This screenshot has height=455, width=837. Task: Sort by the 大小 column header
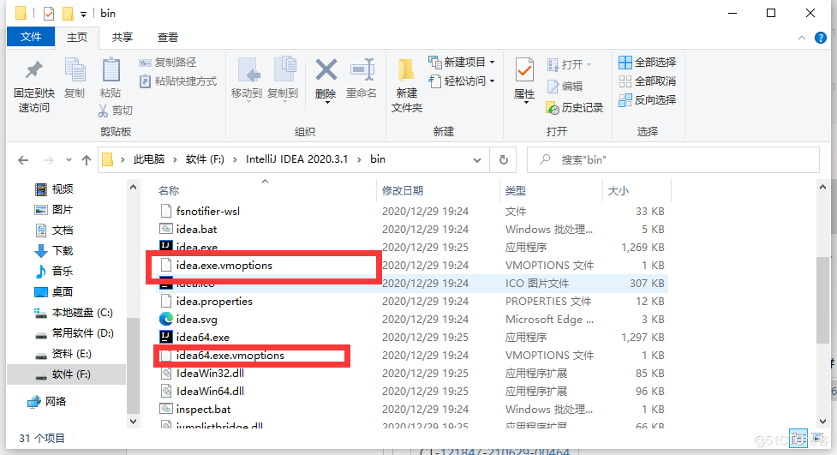click(619, 190)
